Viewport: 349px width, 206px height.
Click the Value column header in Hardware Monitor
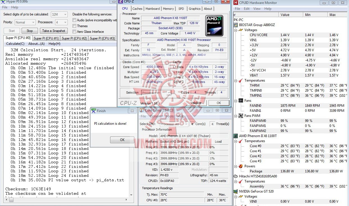291,15
